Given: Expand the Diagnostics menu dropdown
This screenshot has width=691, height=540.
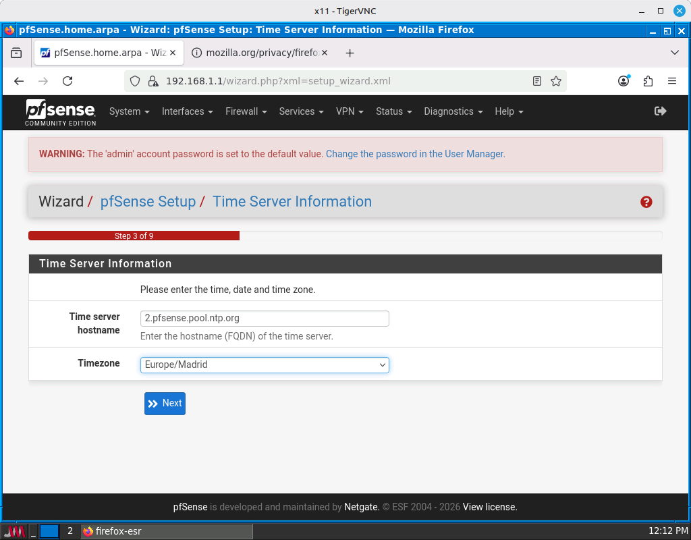Looking at the screenshot, I should coord(453,111).
